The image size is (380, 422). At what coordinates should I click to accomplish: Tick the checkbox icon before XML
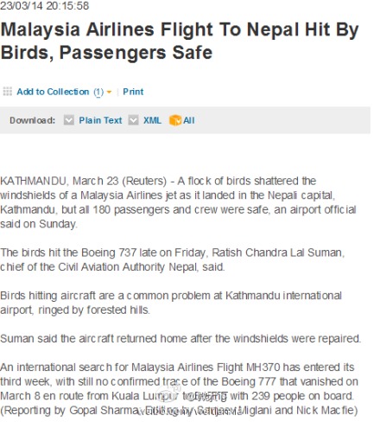click(x=133, y=120)
